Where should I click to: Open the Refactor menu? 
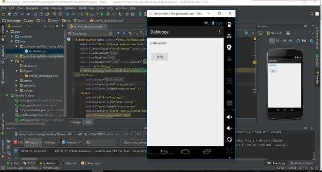[x=70, y=8]
